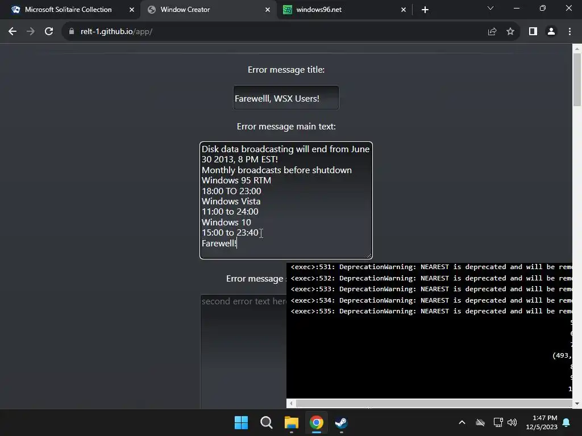Click the console scrollbar left arrow
Viewport: 582px width, 436px height.
click(291, 403)
